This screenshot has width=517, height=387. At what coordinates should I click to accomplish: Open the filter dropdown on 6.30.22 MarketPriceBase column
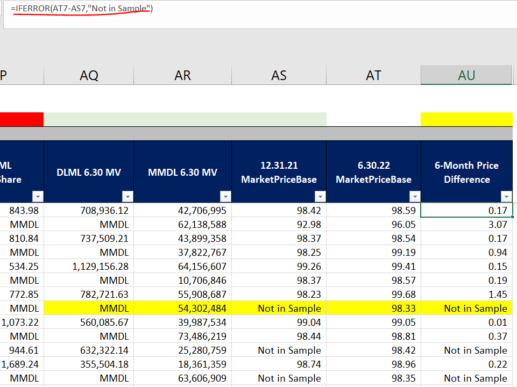click(415, 196)
